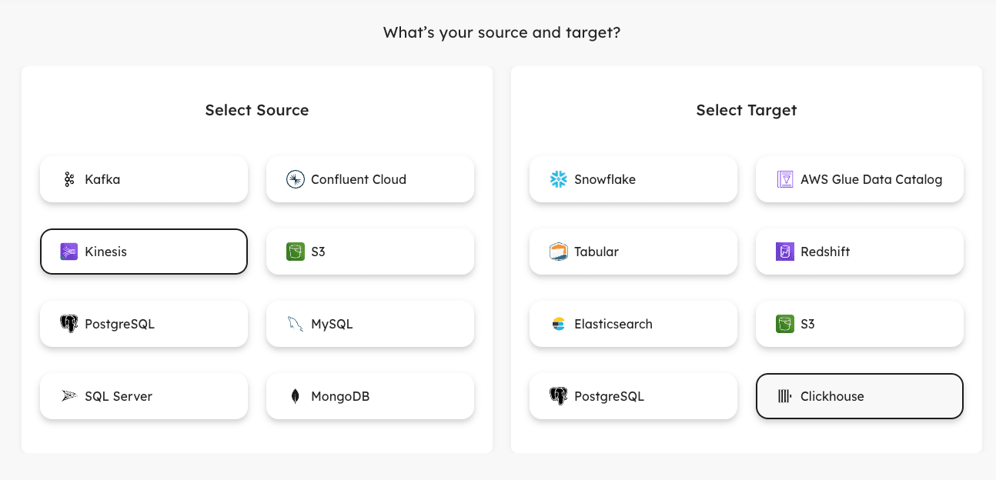The width and height of the screenshot is (996, 480).
Task: Pick the Redshift target card
Action: pyautogui.click(x=860, y=252)
